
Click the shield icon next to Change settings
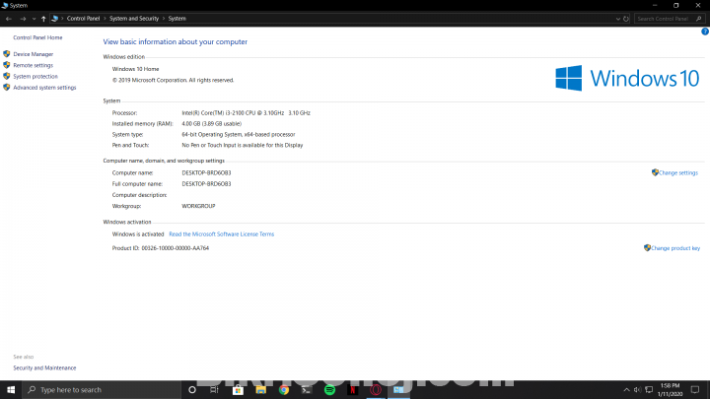[x=655, y=172]
